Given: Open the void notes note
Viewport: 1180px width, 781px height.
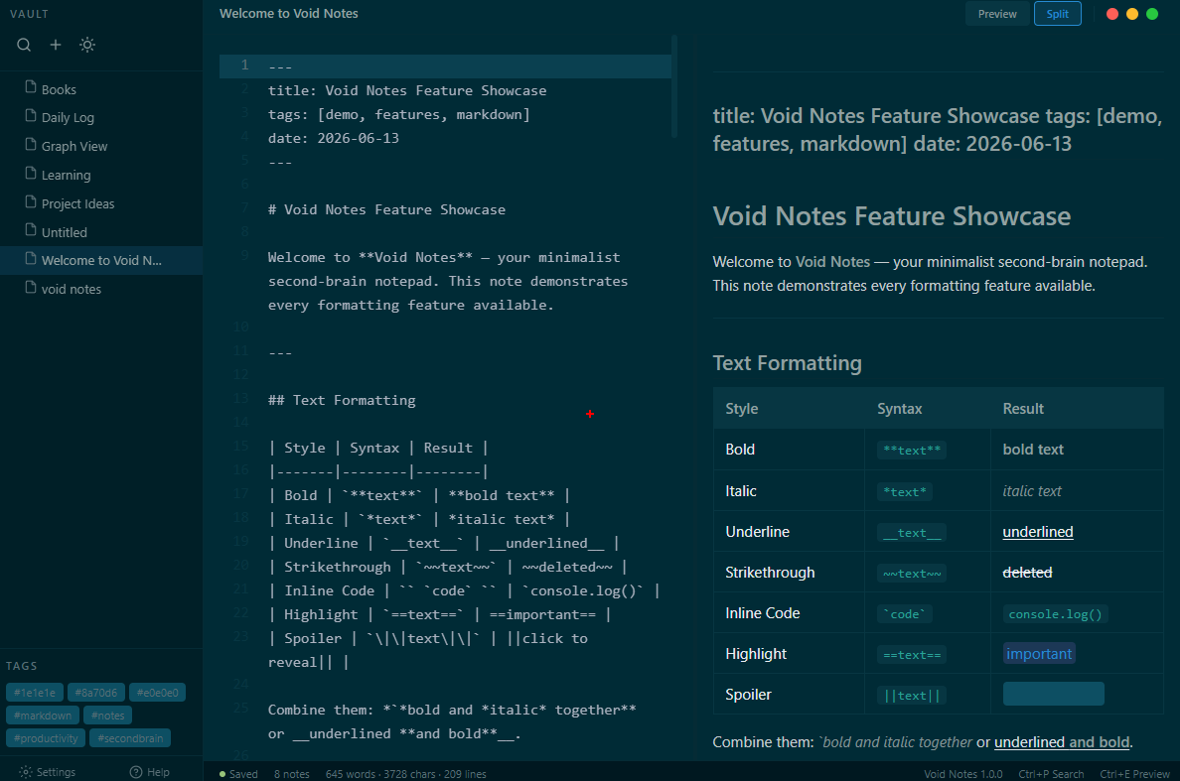Looking at the screenshot, I should (101, 289).
